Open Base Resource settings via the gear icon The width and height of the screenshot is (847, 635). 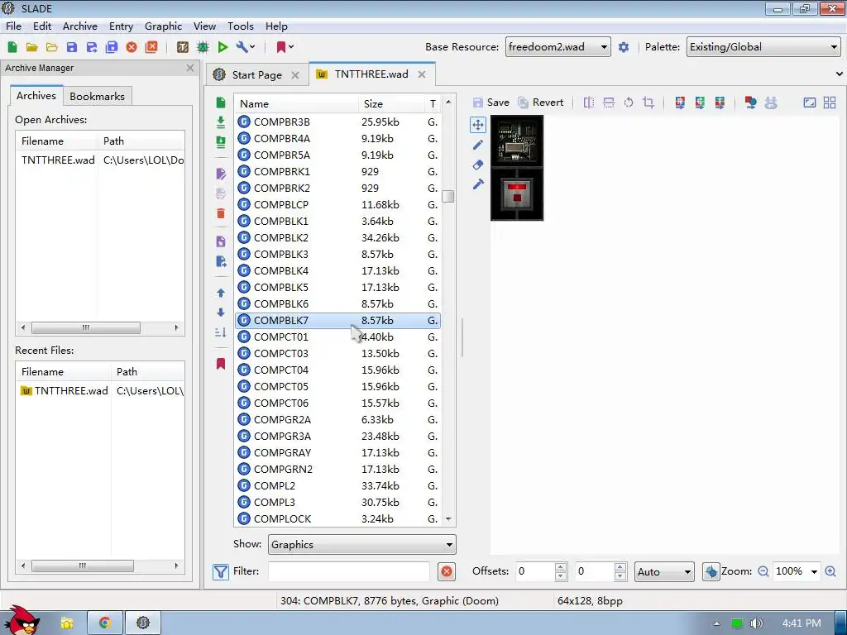(x=624, y=47)
